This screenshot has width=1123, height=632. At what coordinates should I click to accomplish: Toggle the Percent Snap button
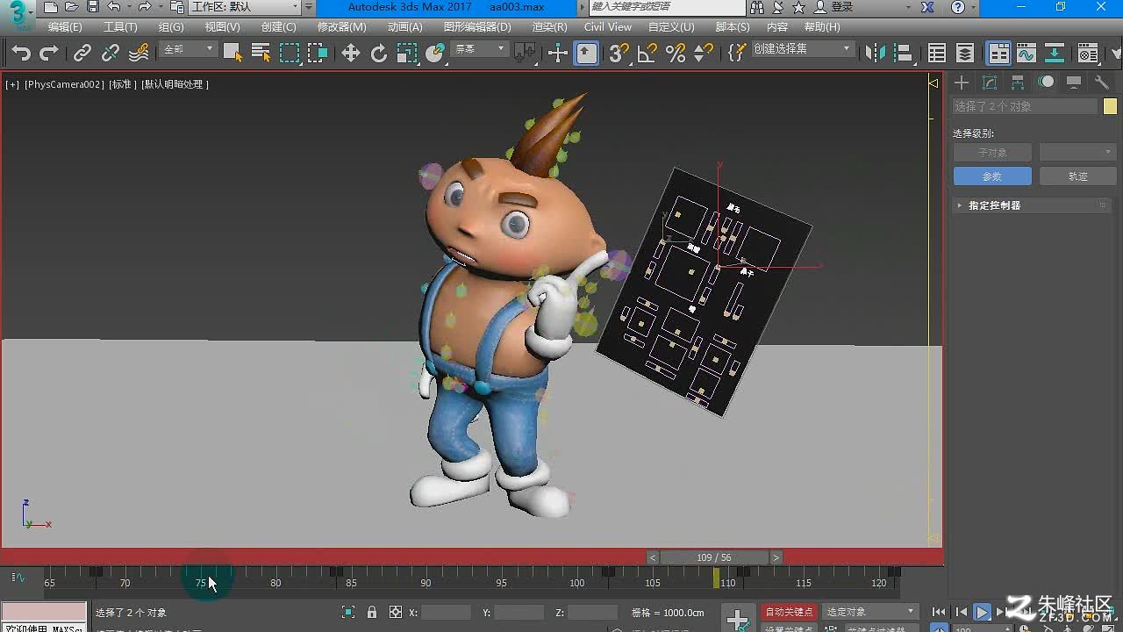tap(676, 54)
